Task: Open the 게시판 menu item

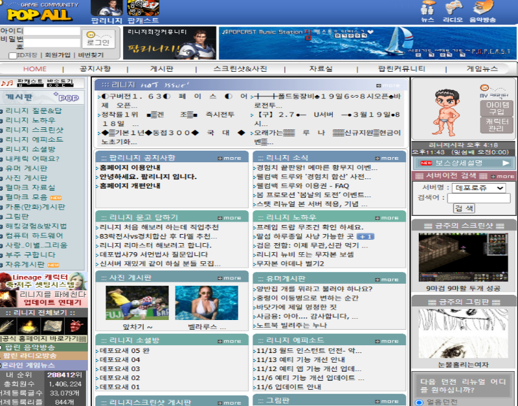Action: point(161,69)
